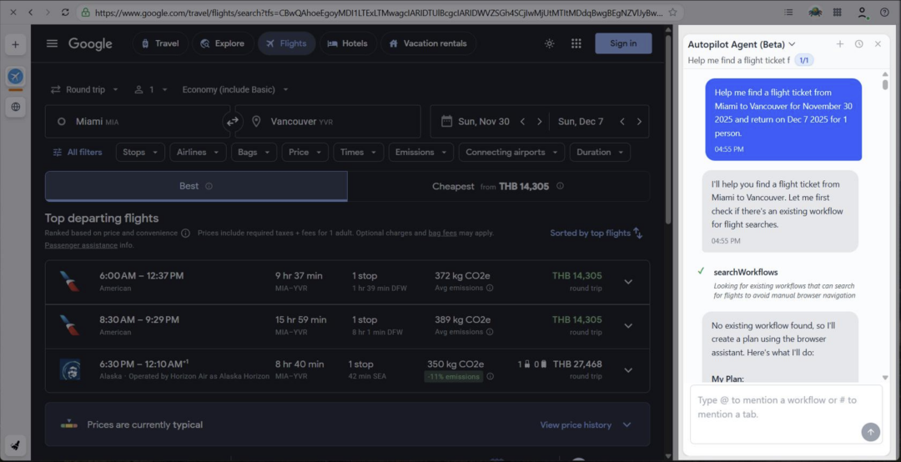Switch to the Hotels tab
The image size is (901, 462).
click(x=348, y=43)
